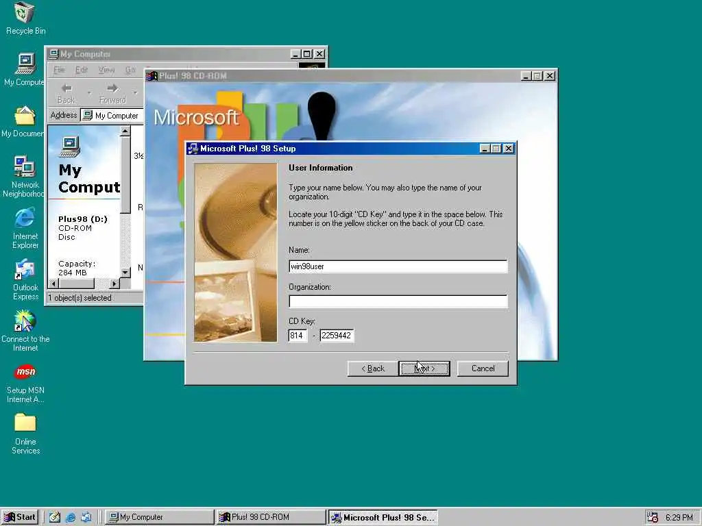702x526 pixels.
Task: Click the My Computer address bar field
Action: click(112, 115)
